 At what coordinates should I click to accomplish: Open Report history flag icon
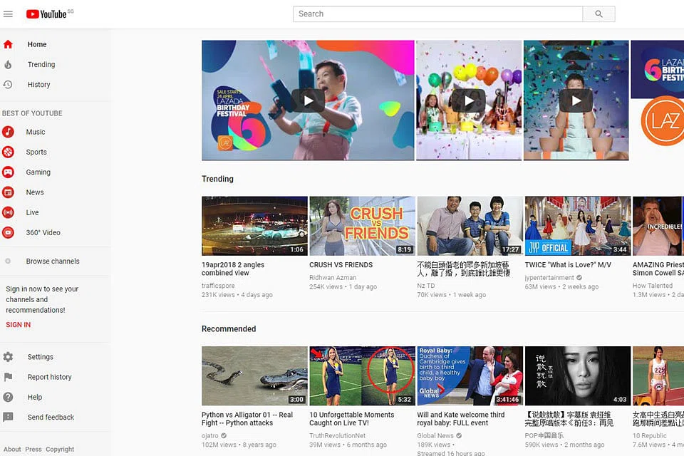[8, 377]
